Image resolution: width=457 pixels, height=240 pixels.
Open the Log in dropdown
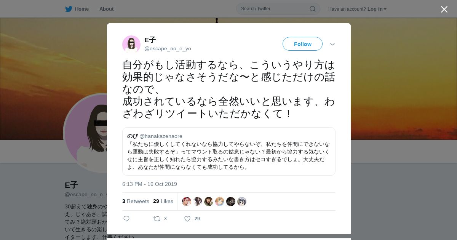pos(377,9)
